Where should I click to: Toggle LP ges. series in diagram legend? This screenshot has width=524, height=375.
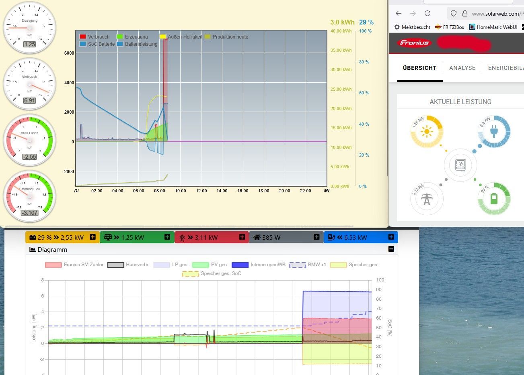pyautogui.click(x=171, y=265)
